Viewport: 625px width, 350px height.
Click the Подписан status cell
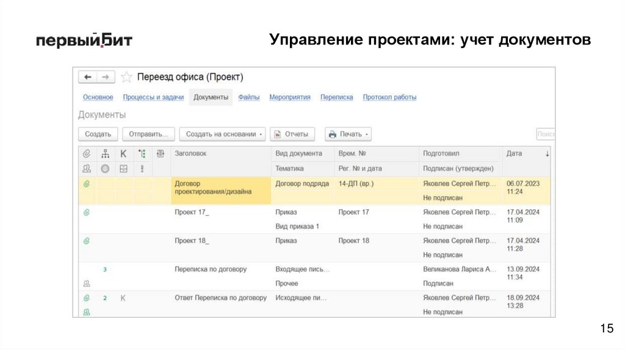(438, 284)
